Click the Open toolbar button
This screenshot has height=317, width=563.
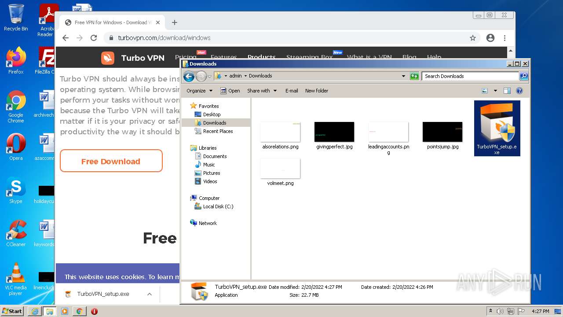pos(230,91)
